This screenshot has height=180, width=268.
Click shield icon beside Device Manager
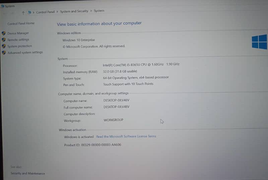click(x=4, y=33)
